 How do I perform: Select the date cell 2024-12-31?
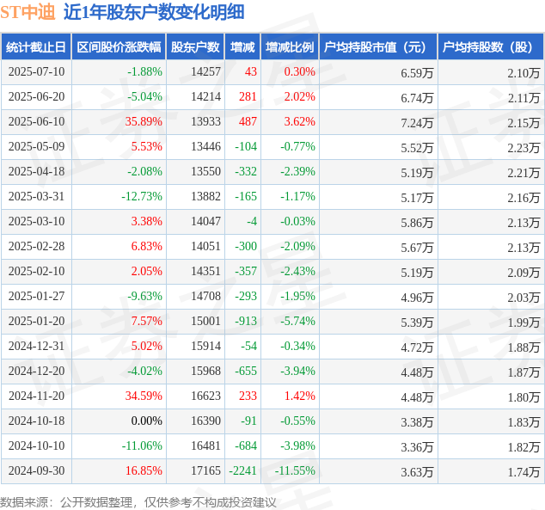tap(36, 346)
